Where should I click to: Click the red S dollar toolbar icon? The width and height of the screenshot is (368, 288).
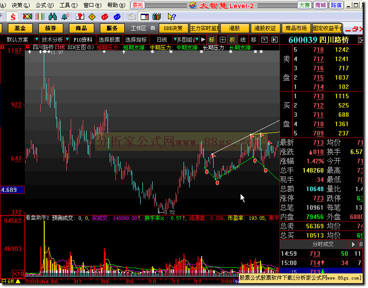click(x=13, y=17)
